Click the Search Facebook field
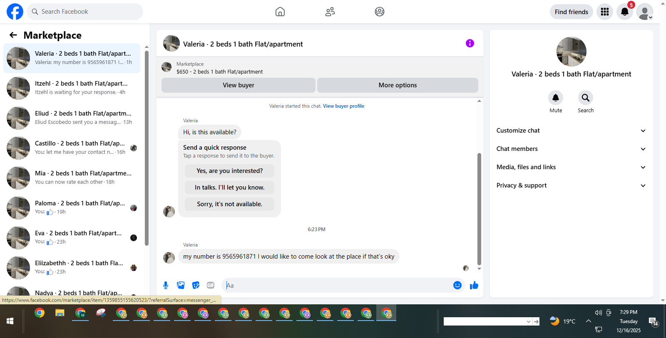This screenshot has height=338, width=666. point(85,12)
